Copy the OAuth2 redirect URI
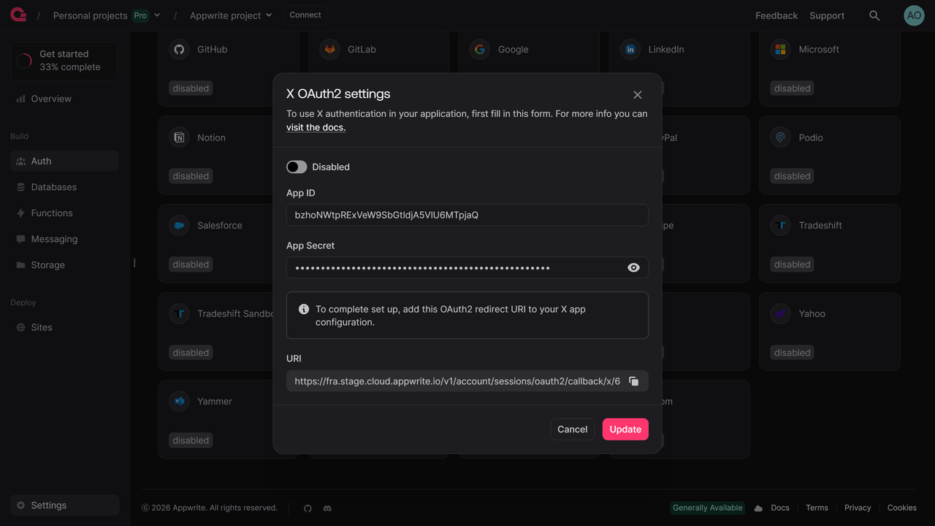Screen dimensions: 935x526 coord(633,381)
